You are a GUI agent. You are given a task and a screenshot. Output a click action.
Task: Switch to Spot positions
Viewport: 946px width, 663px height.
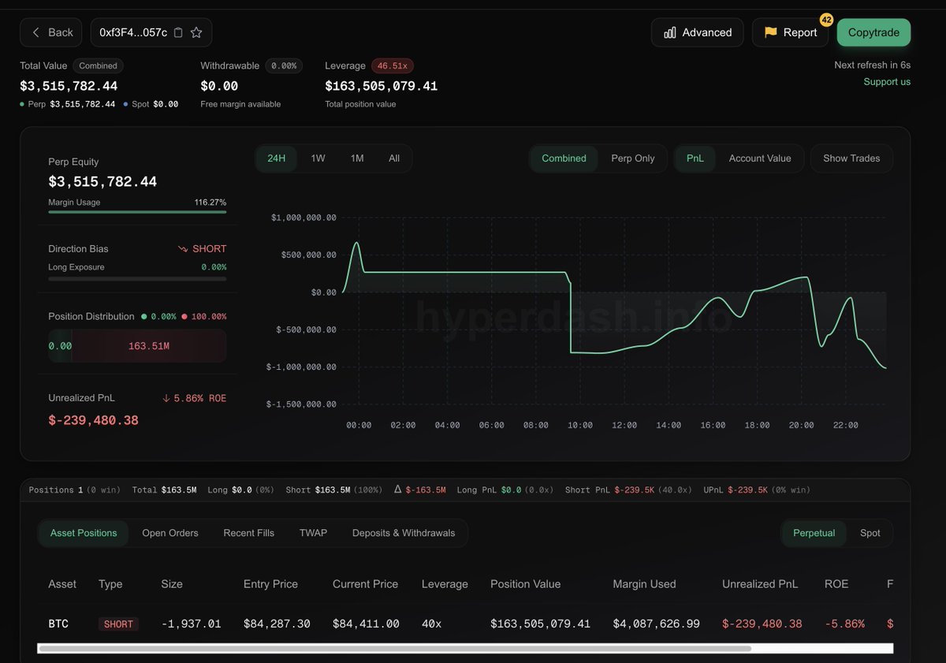870,533
